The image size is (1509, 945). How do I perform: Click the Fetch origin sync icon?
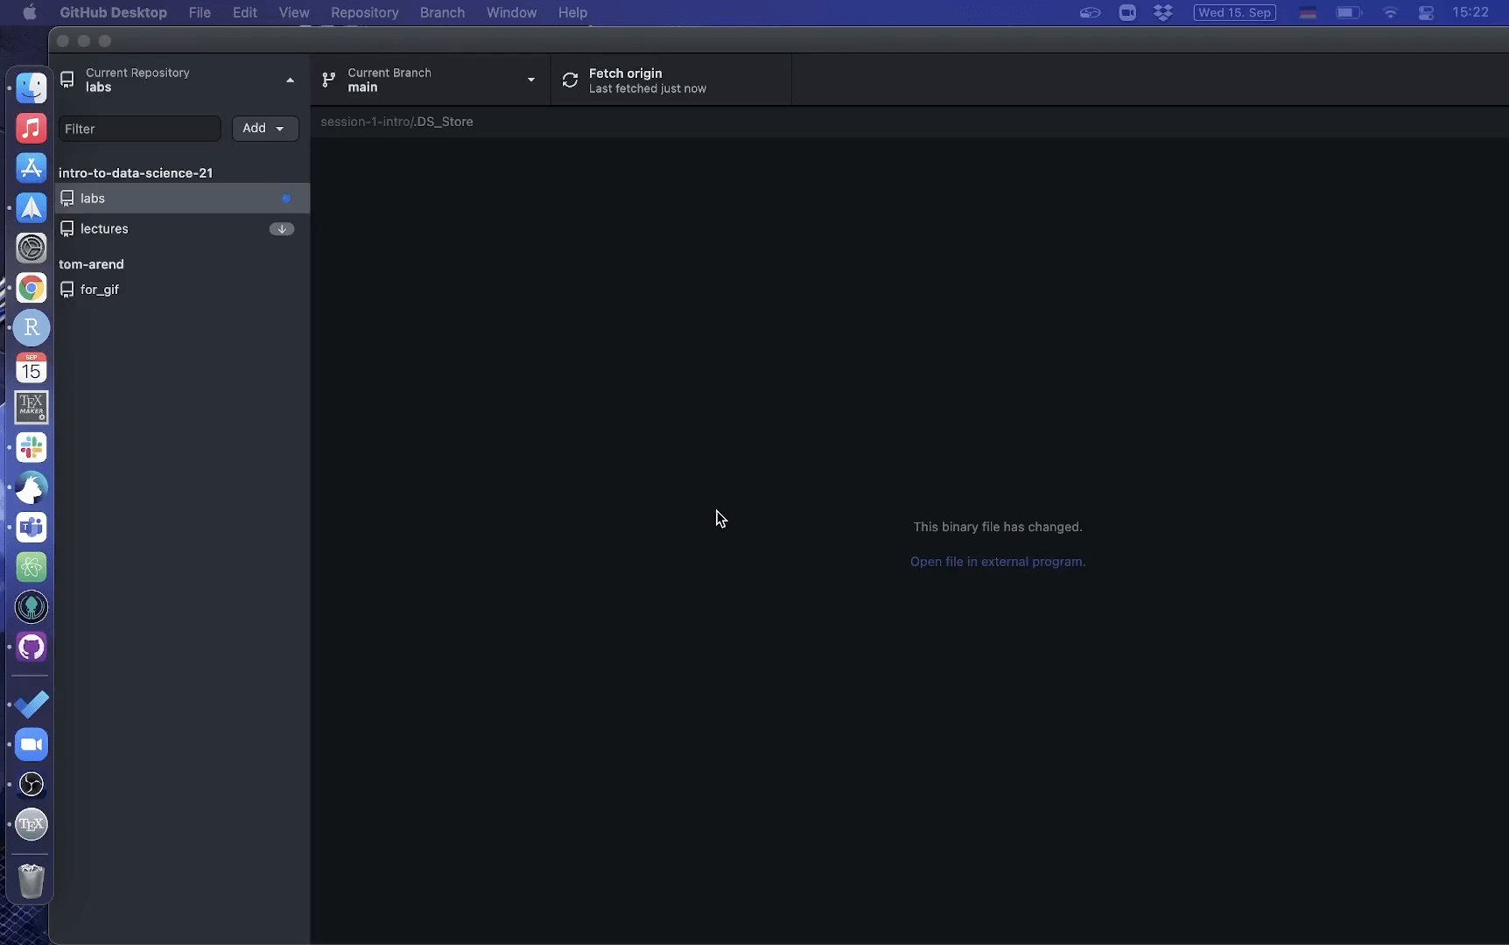pos(570,80)
